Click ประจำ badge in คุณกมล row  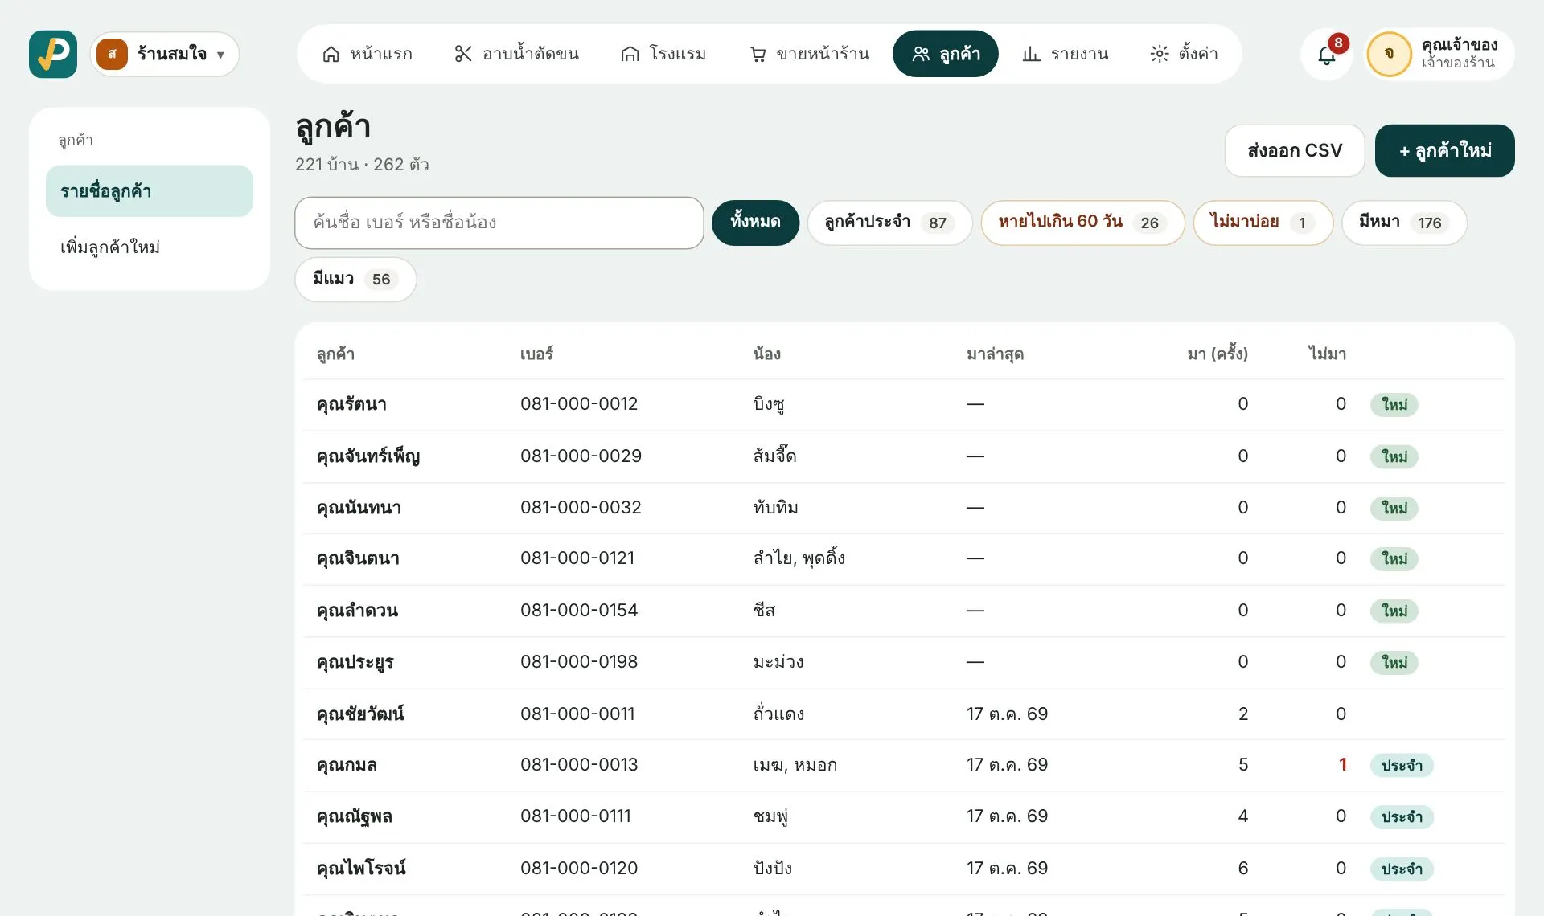tap(1402, 766)
